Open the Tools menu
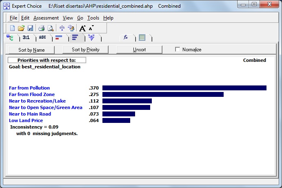The image size is (282, 188). click(x=93, y=18)
